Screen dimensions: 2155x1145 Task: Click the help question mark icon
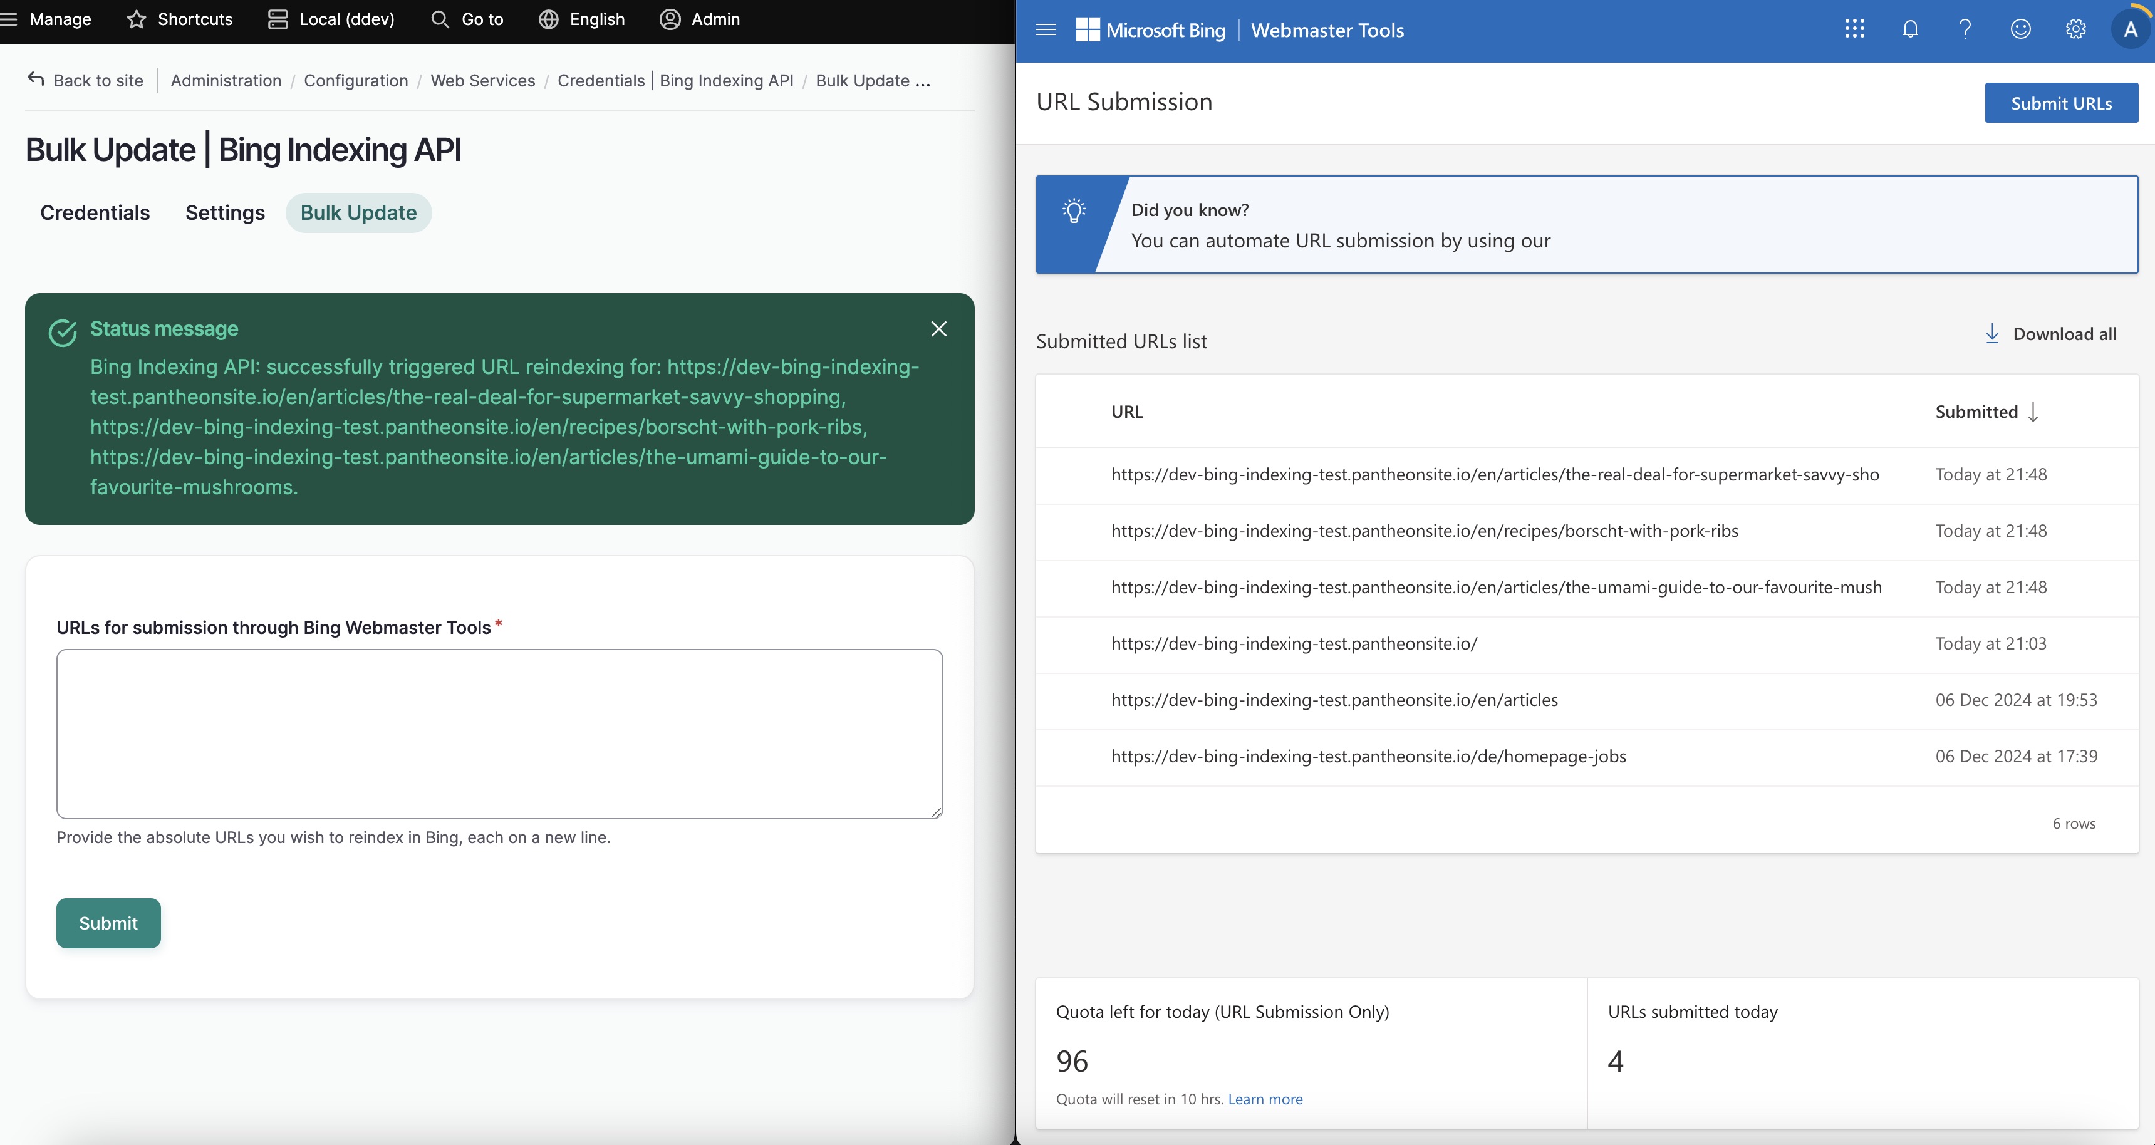pos(1965,29)
